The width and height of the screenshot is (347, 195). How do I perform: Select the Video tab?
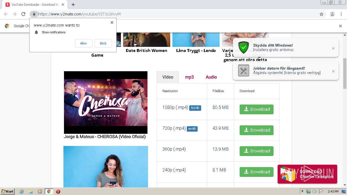coord(168,77)
